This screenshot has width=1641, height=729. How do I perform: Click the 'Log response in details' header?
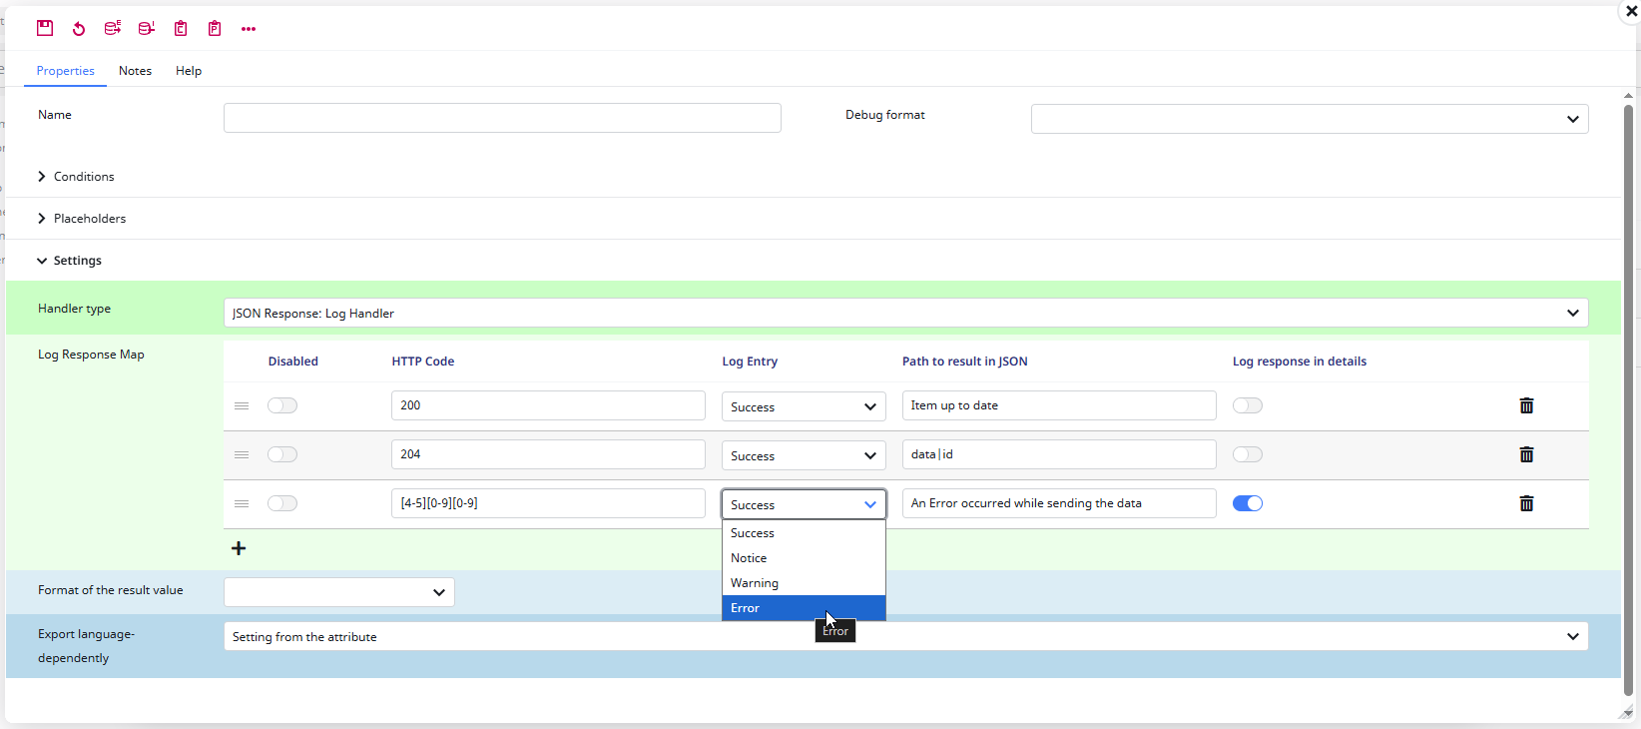click(1300, 362)
